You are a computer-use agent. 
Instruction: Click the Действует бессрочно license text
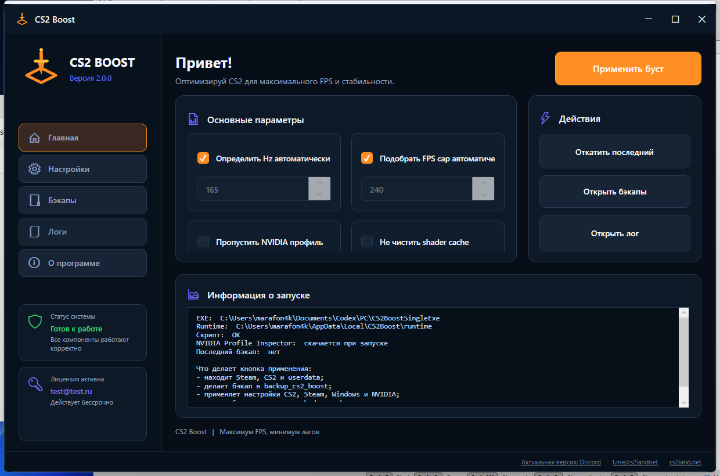82,402
